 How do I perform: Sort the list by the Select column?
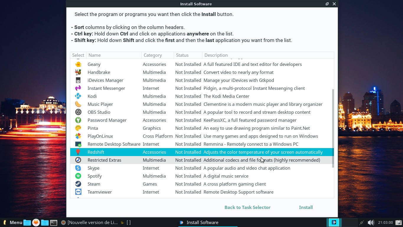(x=78, y=55)
